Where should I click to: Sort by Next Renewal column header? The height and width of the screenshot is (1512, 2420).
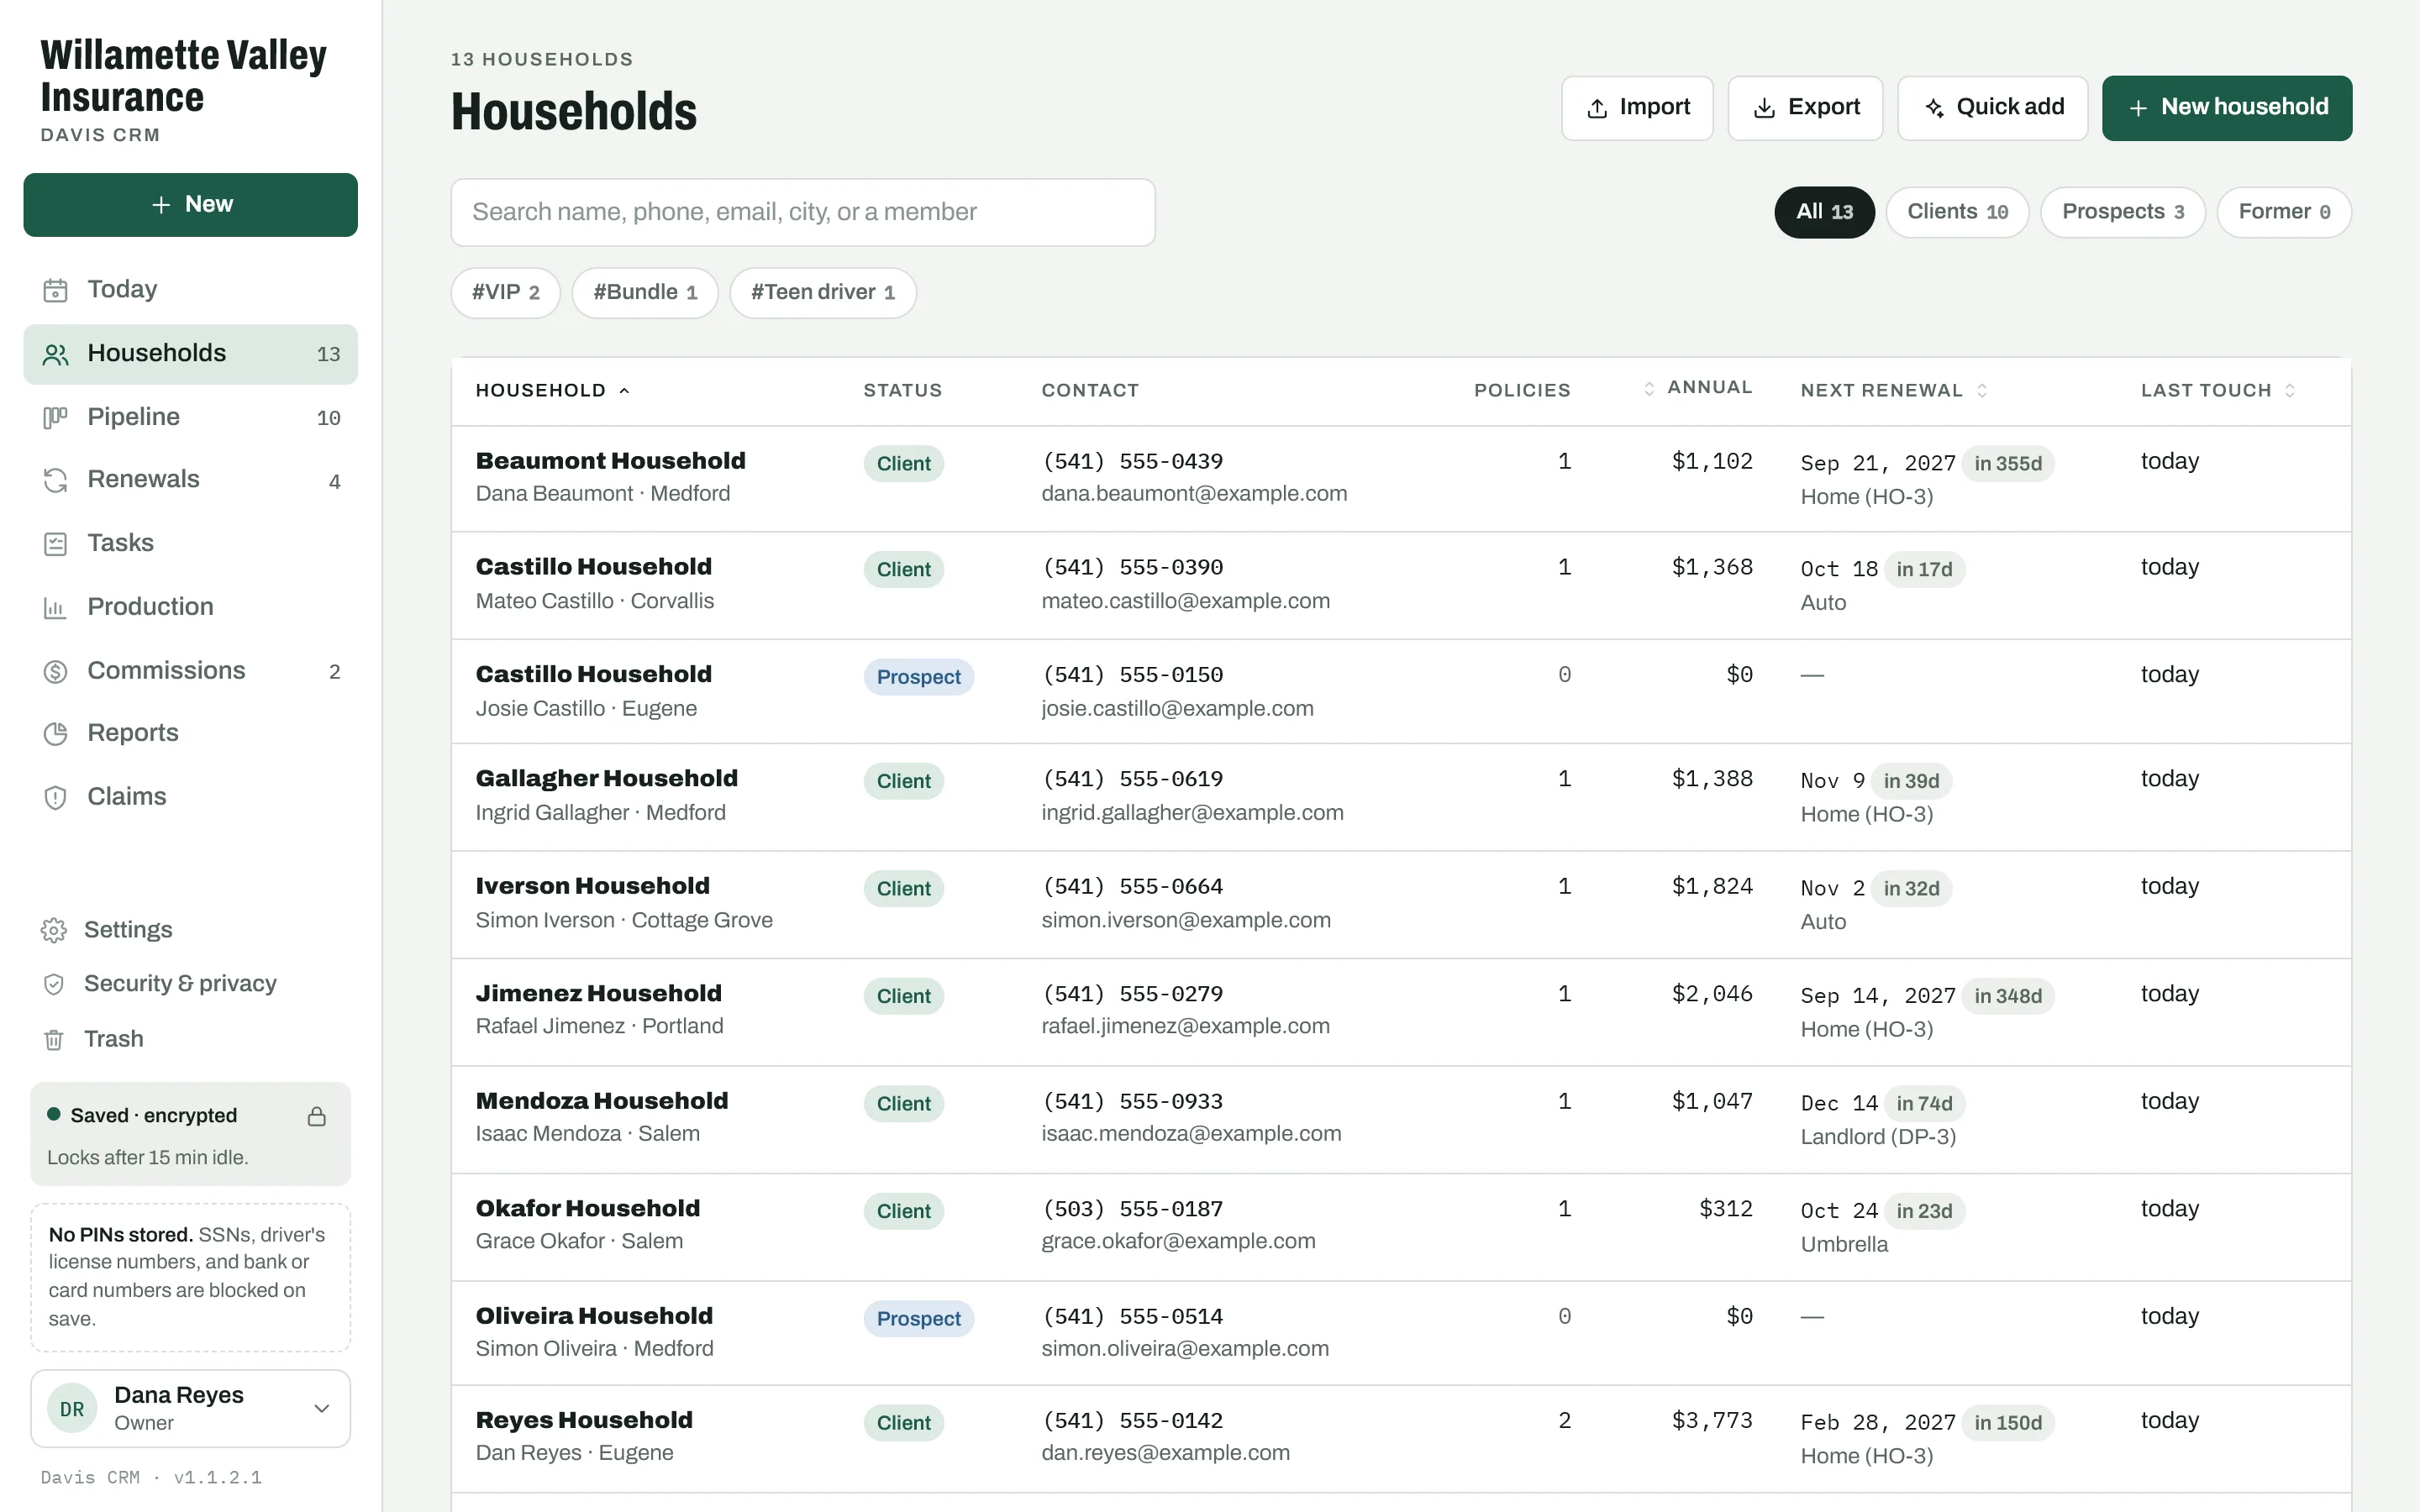click(x=1894, y=390)
